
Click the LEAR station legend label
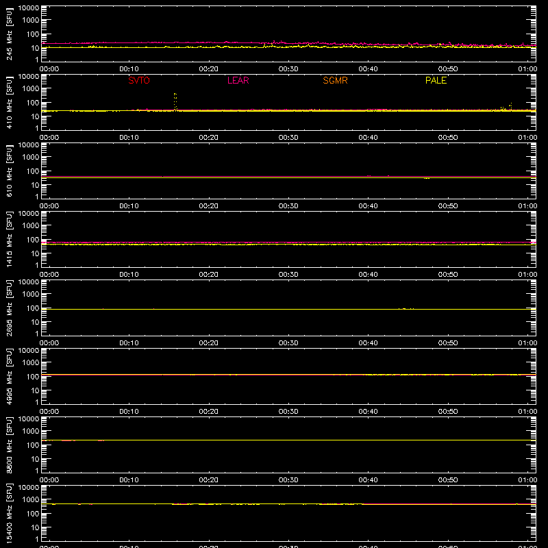point(238,80)
